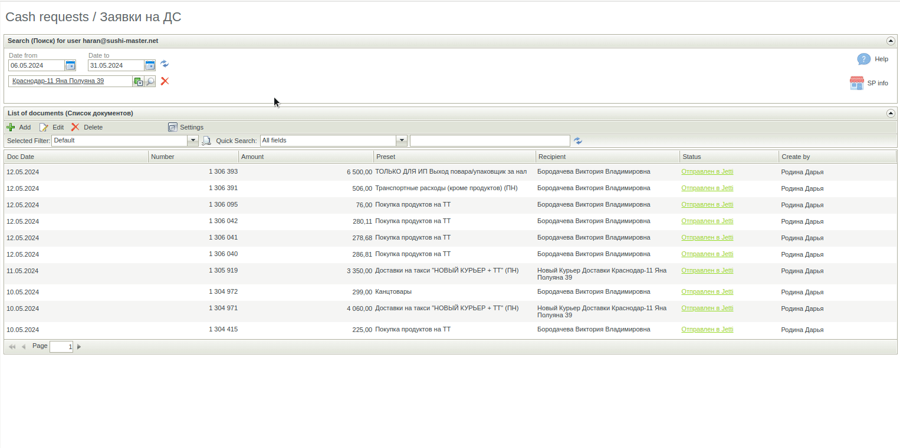Click the filter editor icon beside Default filter
This screenshot has width=900, height=448.
click(x=206, y=141)
